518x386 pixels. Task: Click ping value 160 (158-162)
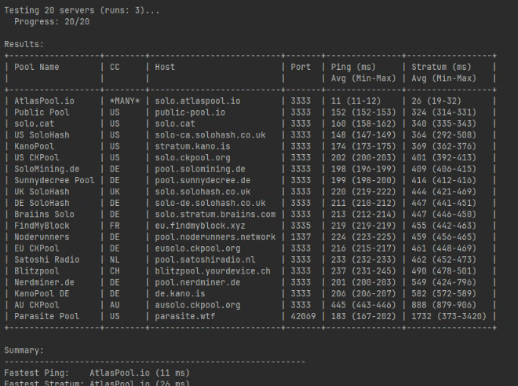(363, 123)
